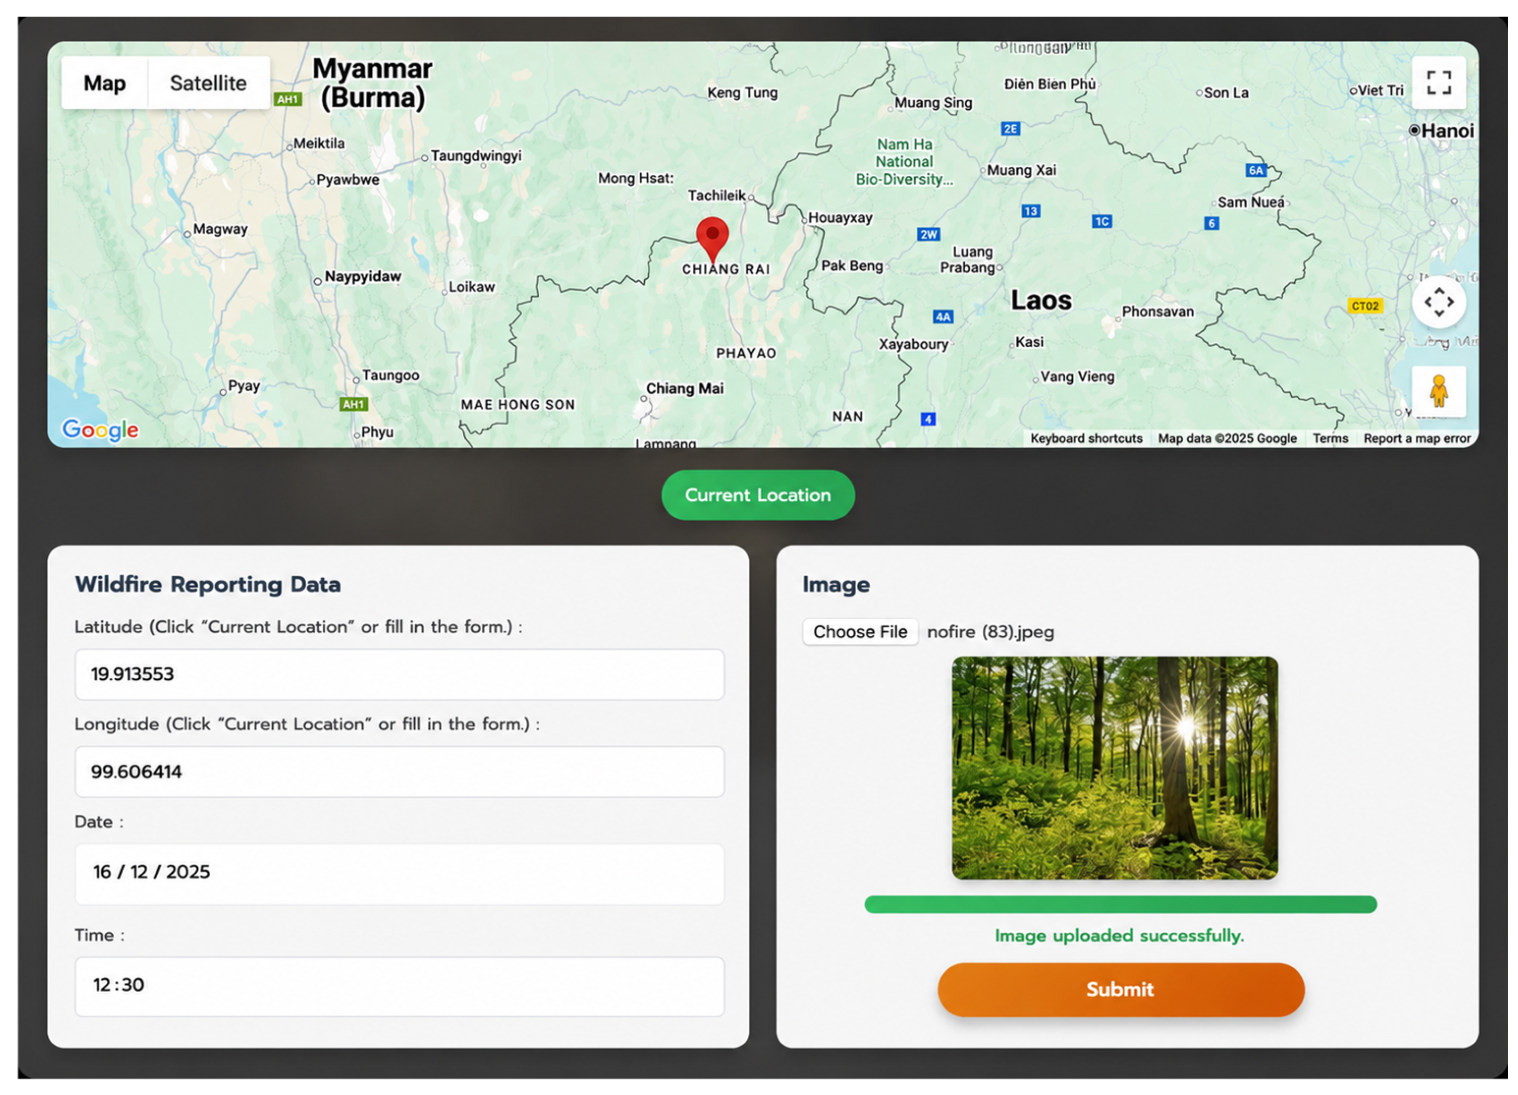Click the file name nofire (83).jpeg
Screen dimensions: 1518x1095
click(x=990, y=632)
